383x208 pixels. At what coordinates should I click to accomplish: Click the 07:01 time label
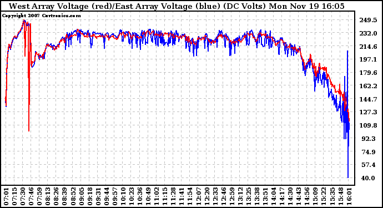(6, 196)
